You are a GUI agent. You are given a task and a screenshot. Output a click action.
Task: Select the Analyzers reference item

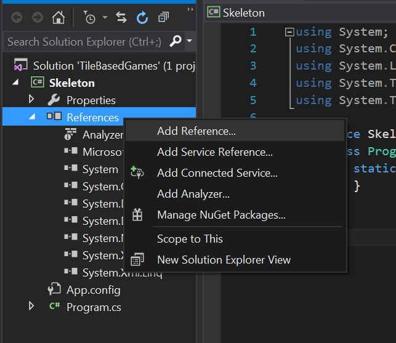click(x=103, y=135)
